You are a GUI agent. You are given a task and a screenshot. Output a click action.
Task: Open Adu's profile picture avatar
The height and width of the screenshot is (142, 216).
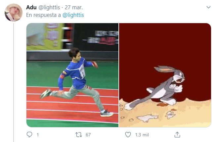click(14, 13)
